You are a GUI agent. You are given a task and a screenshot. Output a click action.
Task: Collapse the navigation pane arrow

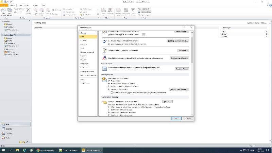(x=29, y=21)
